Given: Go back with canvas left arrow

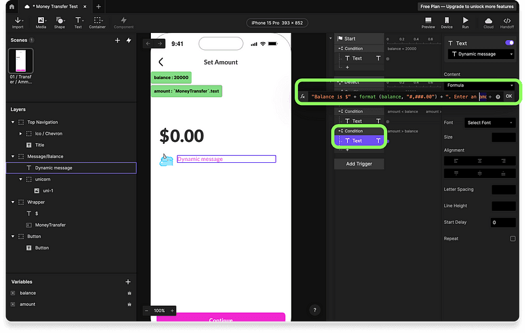Looking at the screenshot, I should 148,43.
